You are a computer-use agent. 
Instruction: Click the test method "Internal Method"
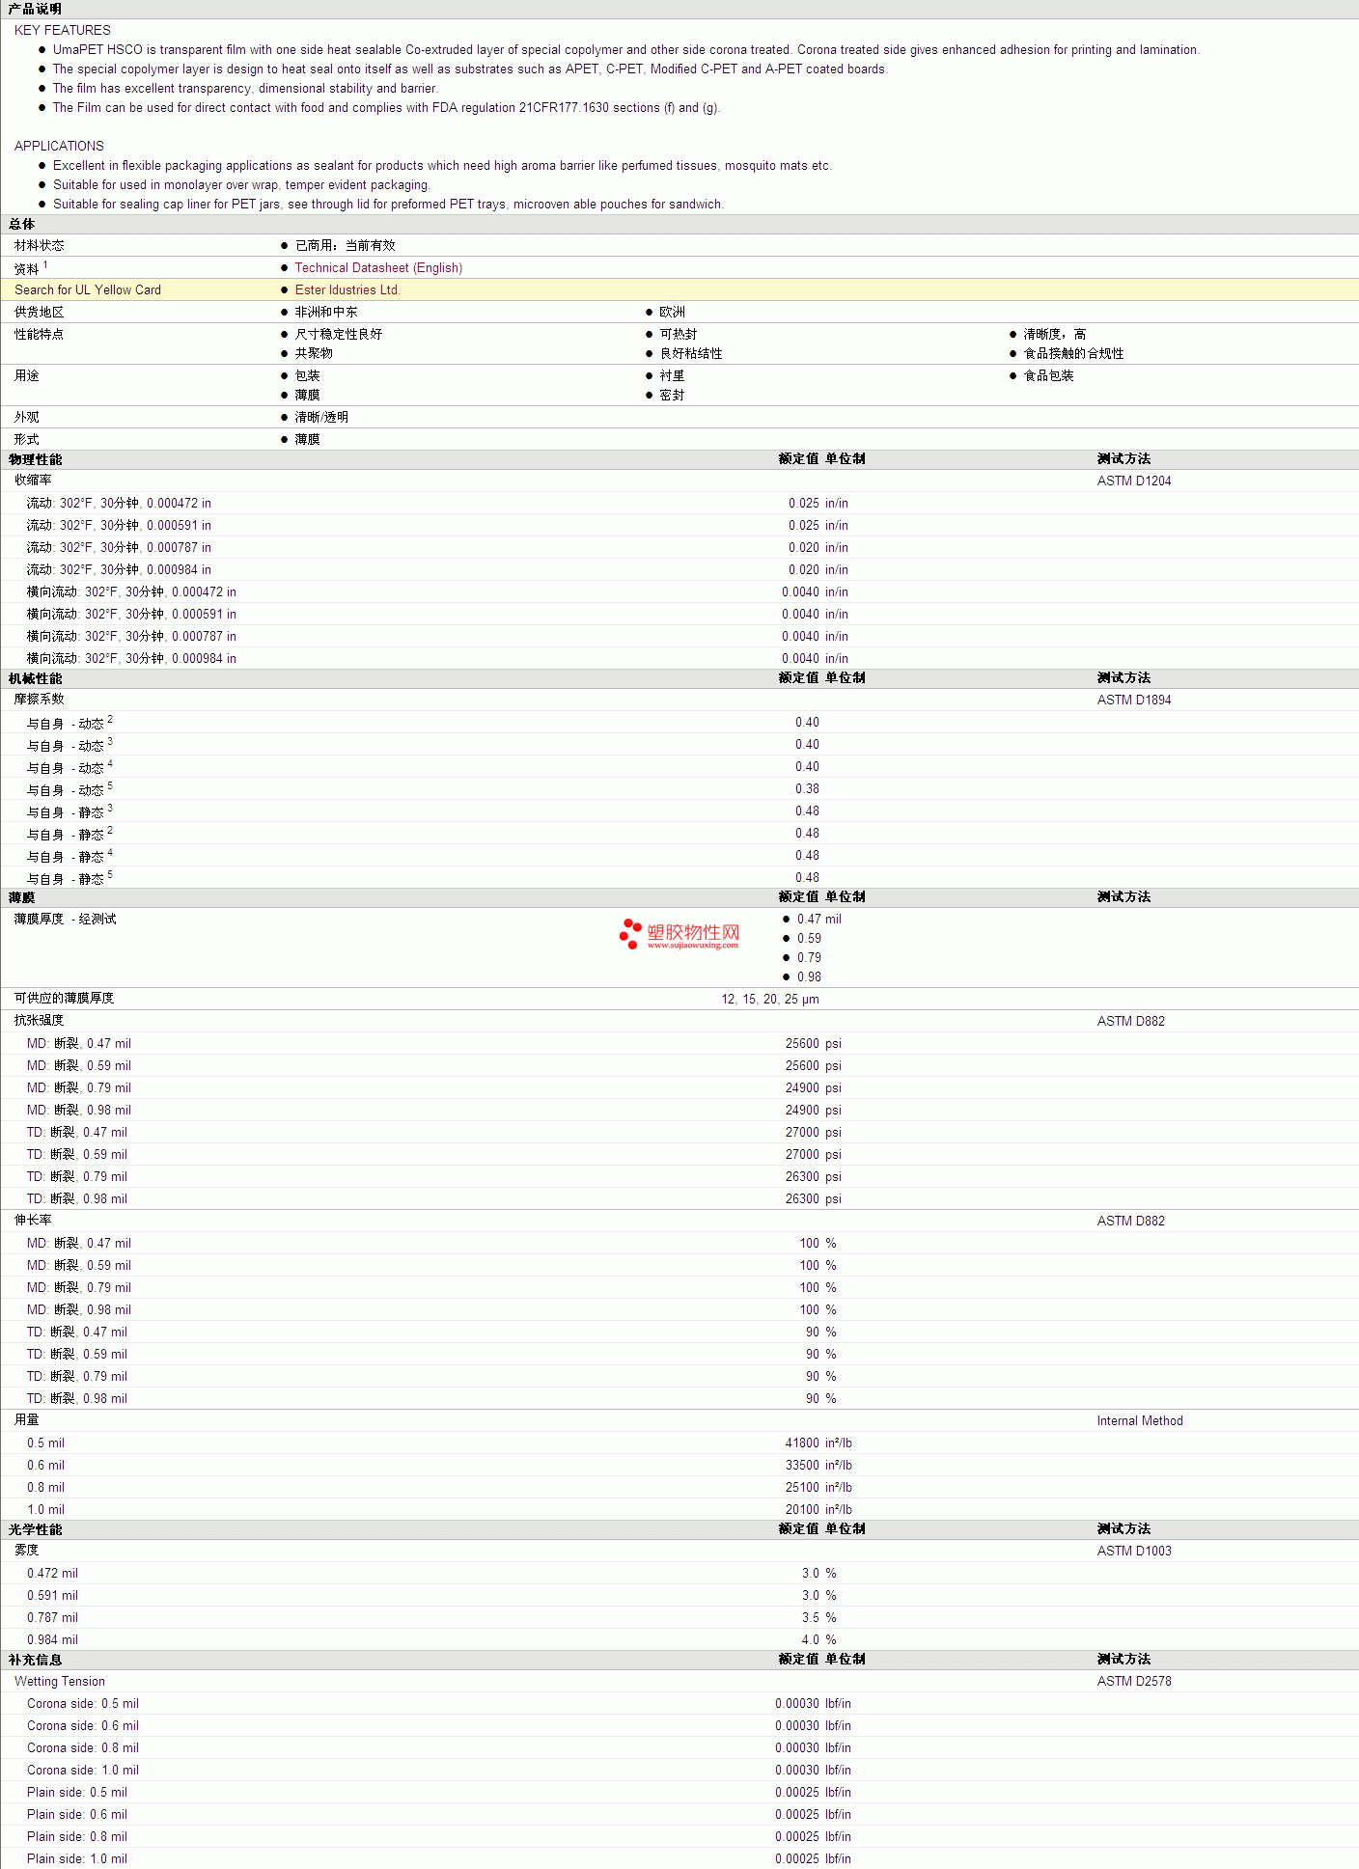[x=1140, y=1421]
